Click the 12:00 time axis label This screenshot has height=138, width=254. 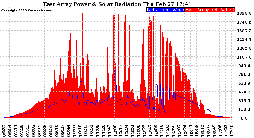tap(115, 131)
